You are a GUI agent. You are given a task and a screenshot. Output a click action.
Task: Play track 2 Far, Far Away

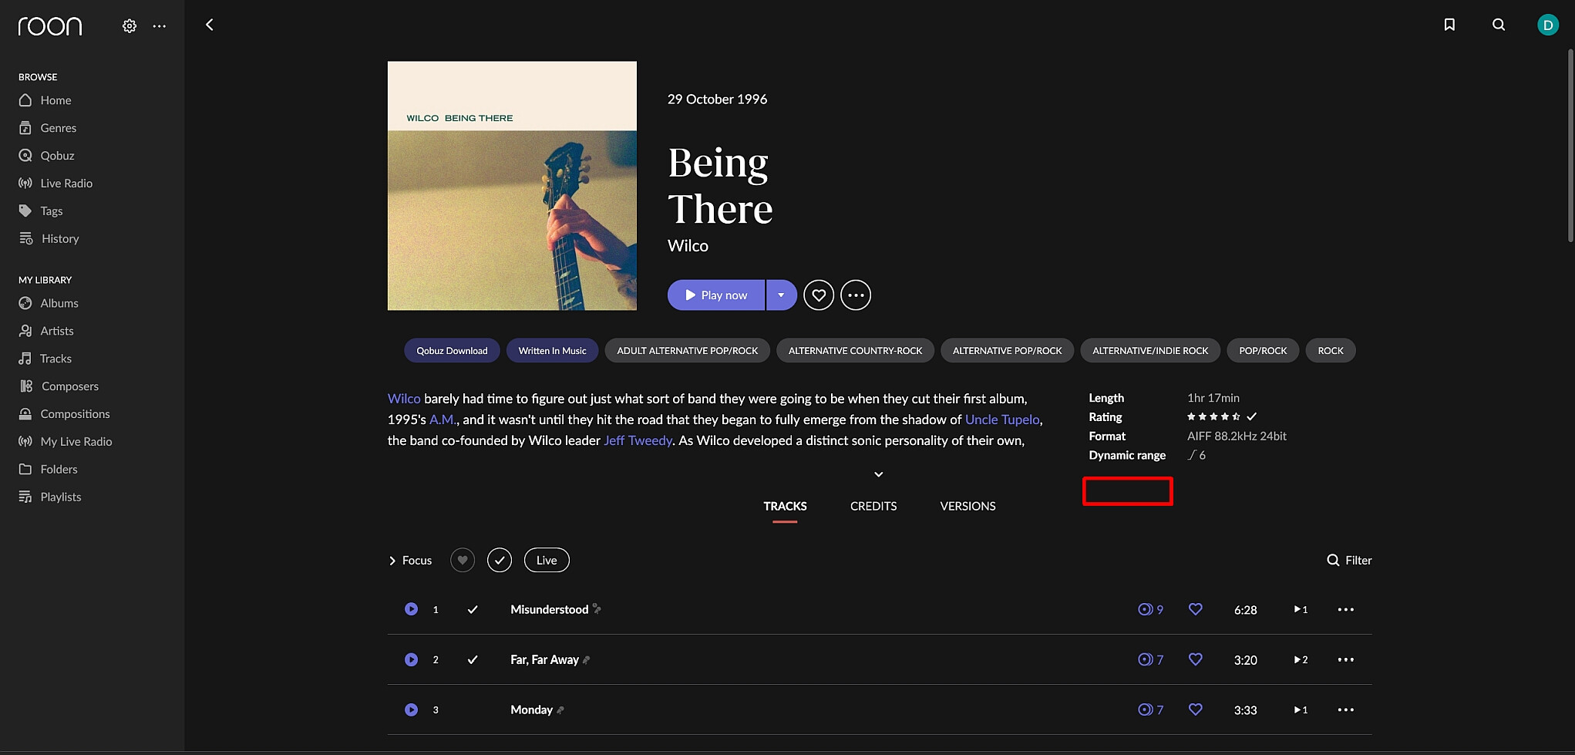(412, 660)
